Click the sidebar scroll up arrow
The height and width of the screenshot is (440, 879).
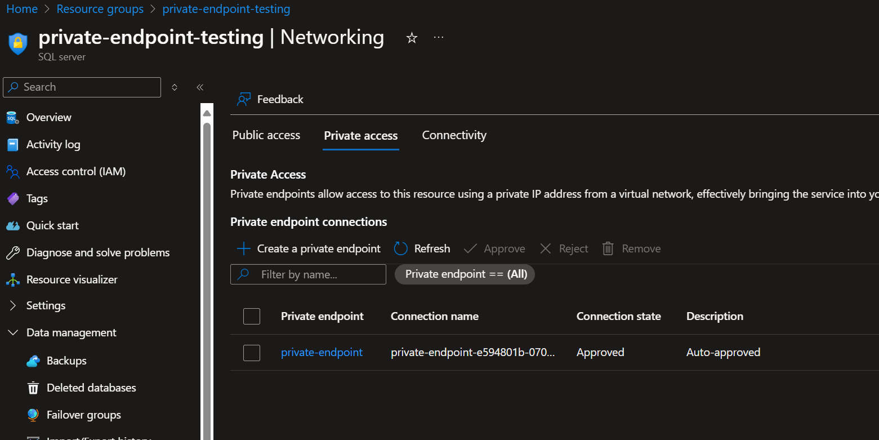(x=207, y=113)
